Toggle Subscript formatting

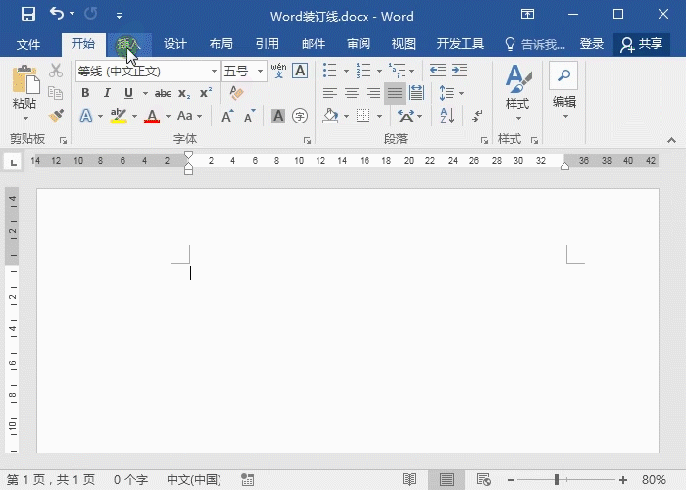pos(184,94)
